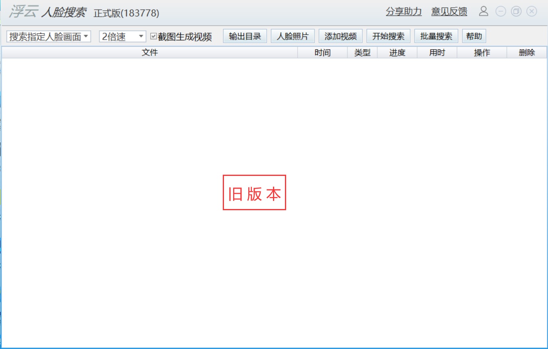
Task: Open the 搜索指定人脸画面 search mode dropdown
Action: (x=47, y=36)
